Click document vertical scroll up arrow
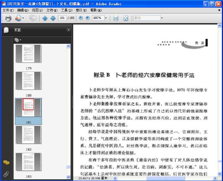This screenshot has width=223, height=181. [x=219, y=26]
